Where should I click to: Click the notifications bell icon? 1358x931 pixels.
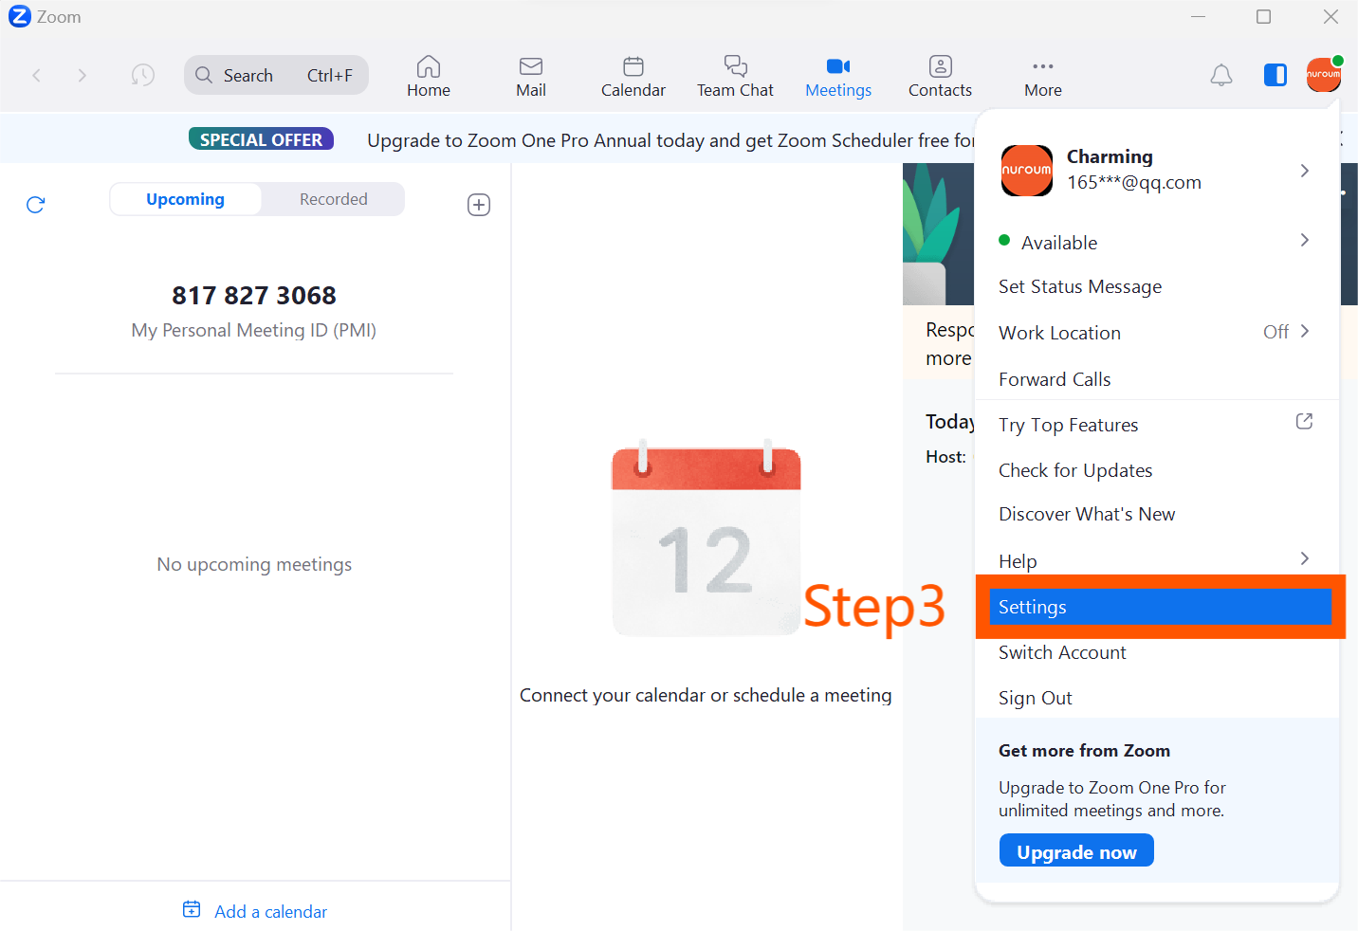(1221, 75)
